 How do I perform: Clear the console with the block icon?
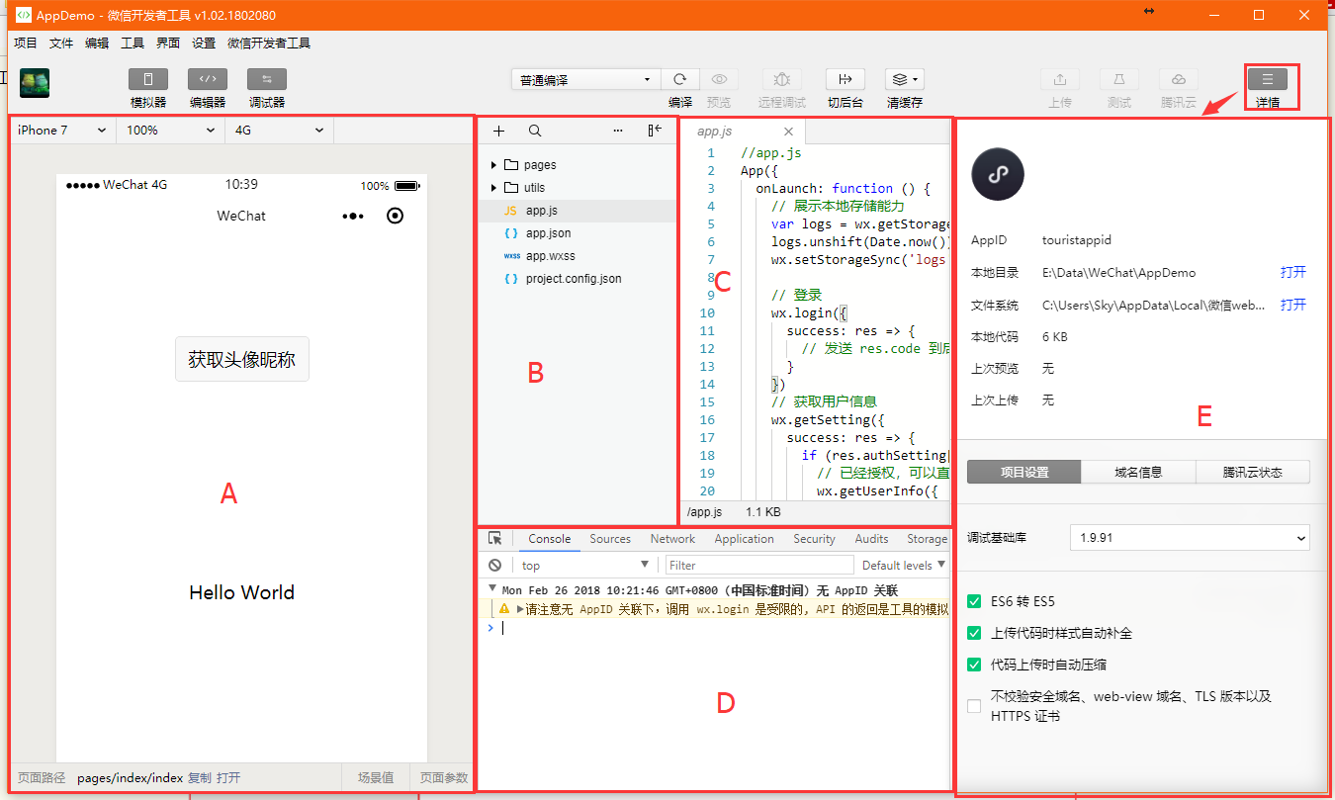click(495, 566)
